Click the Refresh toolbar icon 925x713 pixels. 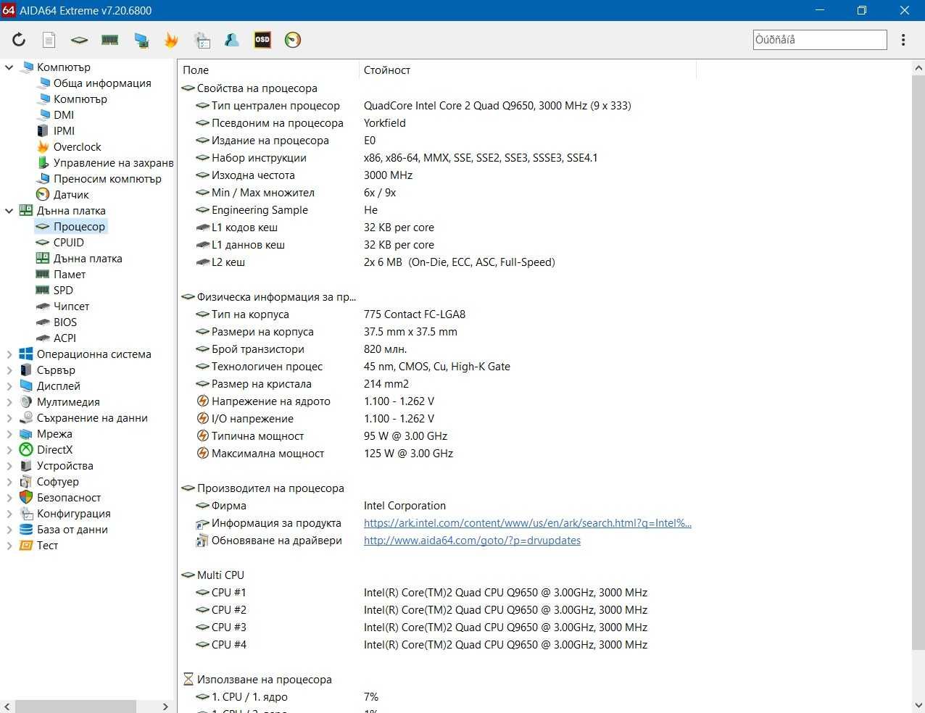(19, 40)
